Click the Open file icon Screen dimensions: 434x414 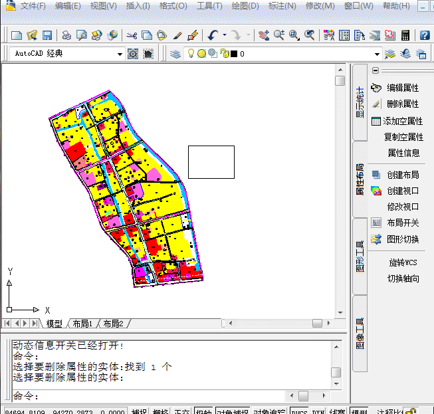point(32,35)
